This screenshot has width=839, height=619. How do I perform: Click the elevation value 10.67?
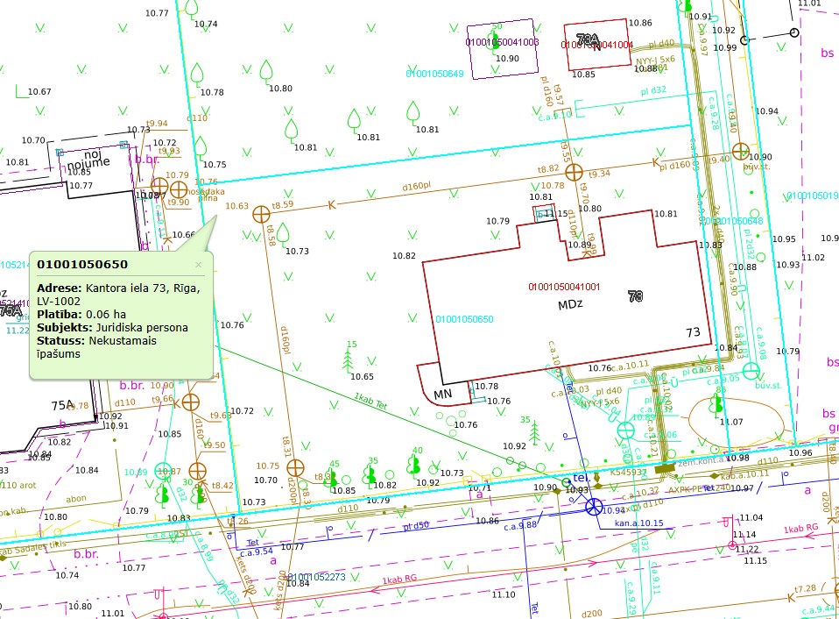(x=39, y=91)
